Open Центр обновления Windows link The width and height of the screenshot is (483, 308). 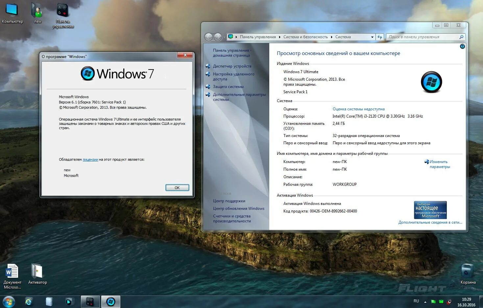[x=238, y=209]
